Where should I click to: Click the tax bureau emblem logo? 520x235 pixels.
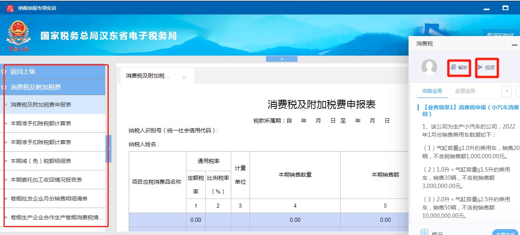[x=18, y=36]
